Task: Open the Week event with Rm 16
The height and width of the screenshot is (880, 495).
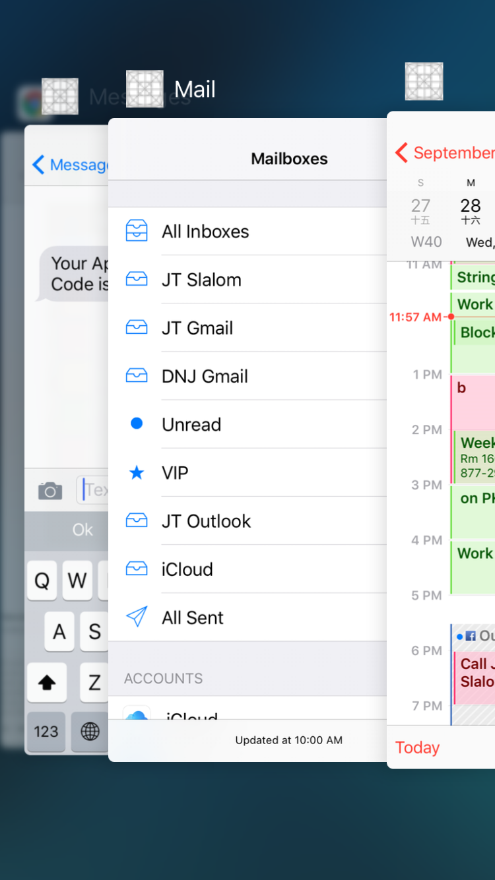Action: click(475, 456)
